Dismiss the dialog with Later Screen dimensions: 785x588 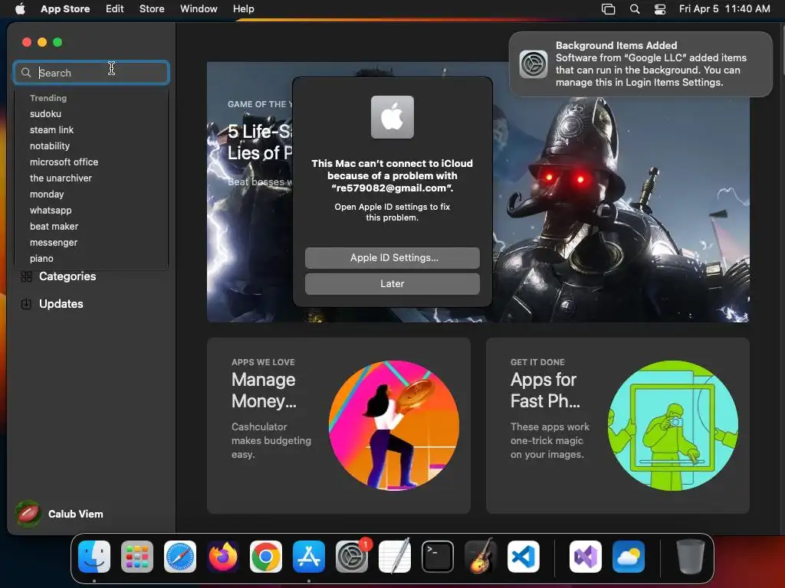point(392,283)
